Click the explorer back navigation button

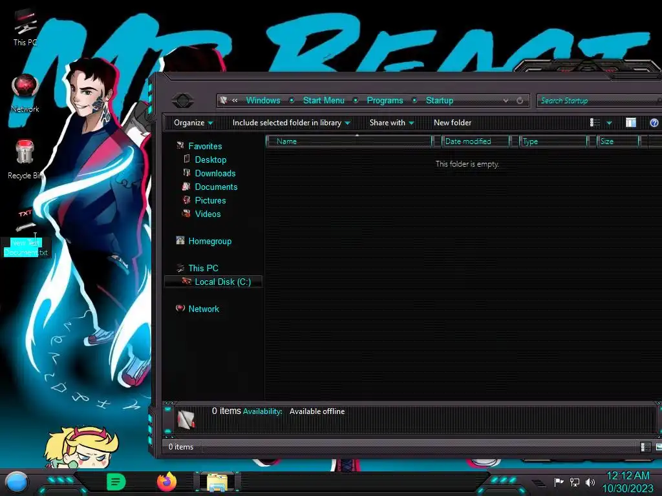point(183,100)
